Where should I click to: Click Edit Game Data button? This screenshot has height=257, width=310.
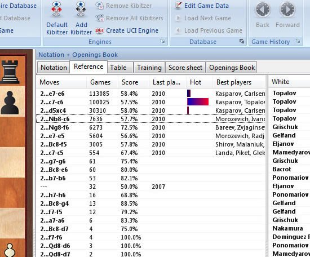point(202,6)
